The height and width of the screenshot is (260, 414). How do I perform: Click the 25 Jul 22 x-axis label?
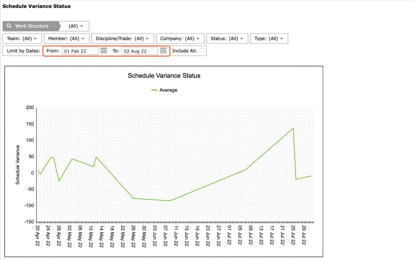[x=293, y=235]
